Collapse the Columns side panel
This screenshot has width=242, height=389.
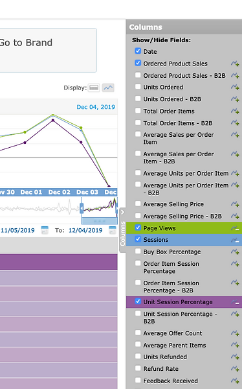click(x=122, y=230)
